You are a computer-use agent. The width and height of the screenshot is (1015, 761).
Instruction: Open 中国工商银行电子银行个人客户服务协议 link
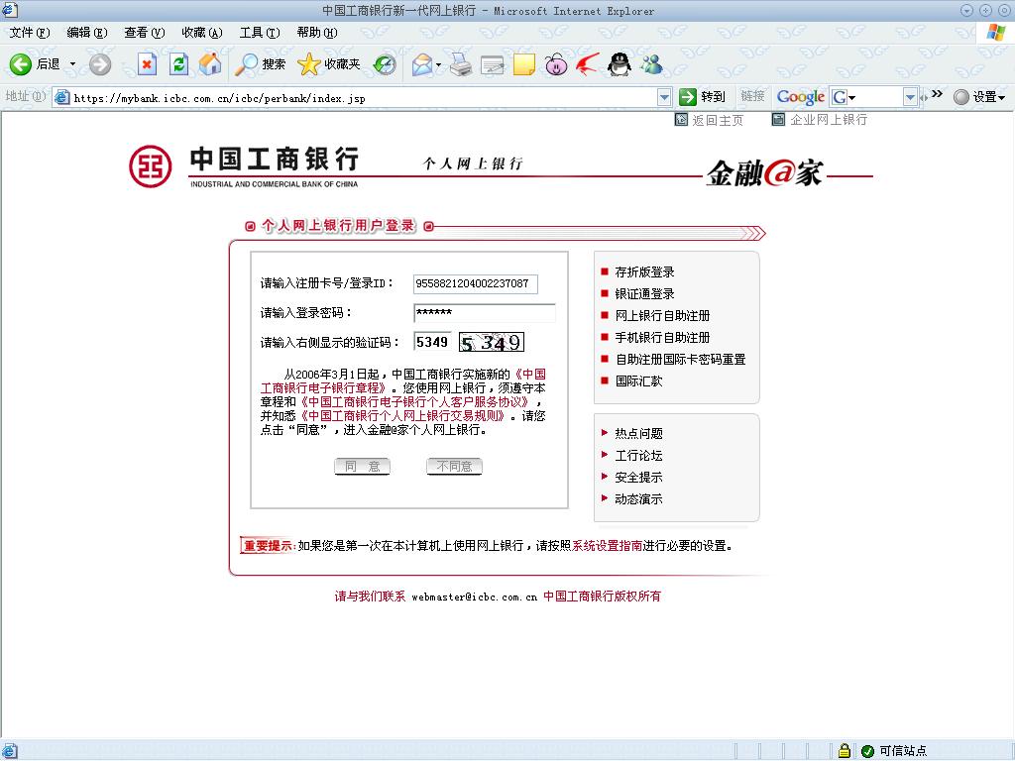point(415,402)
